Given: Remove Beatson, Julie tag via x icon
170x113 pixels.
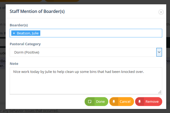Looking at the screenshot, I should coord(14,33).
